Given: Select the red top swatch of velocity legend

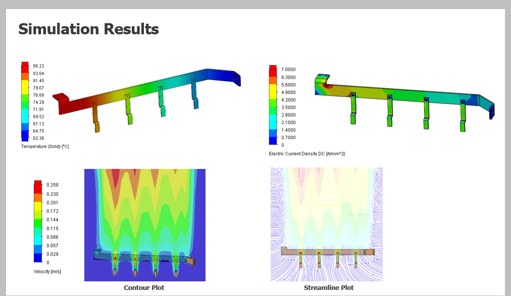Looking at the screenshot, I should click(38, 185).
